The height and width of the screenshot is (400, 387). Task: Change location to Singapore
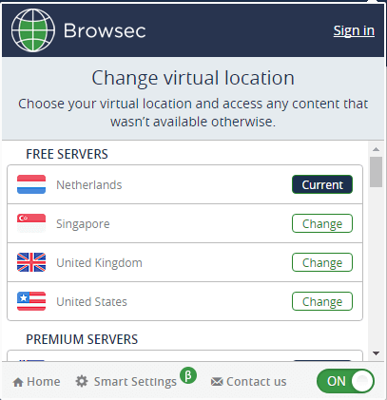tap(322, 223)
